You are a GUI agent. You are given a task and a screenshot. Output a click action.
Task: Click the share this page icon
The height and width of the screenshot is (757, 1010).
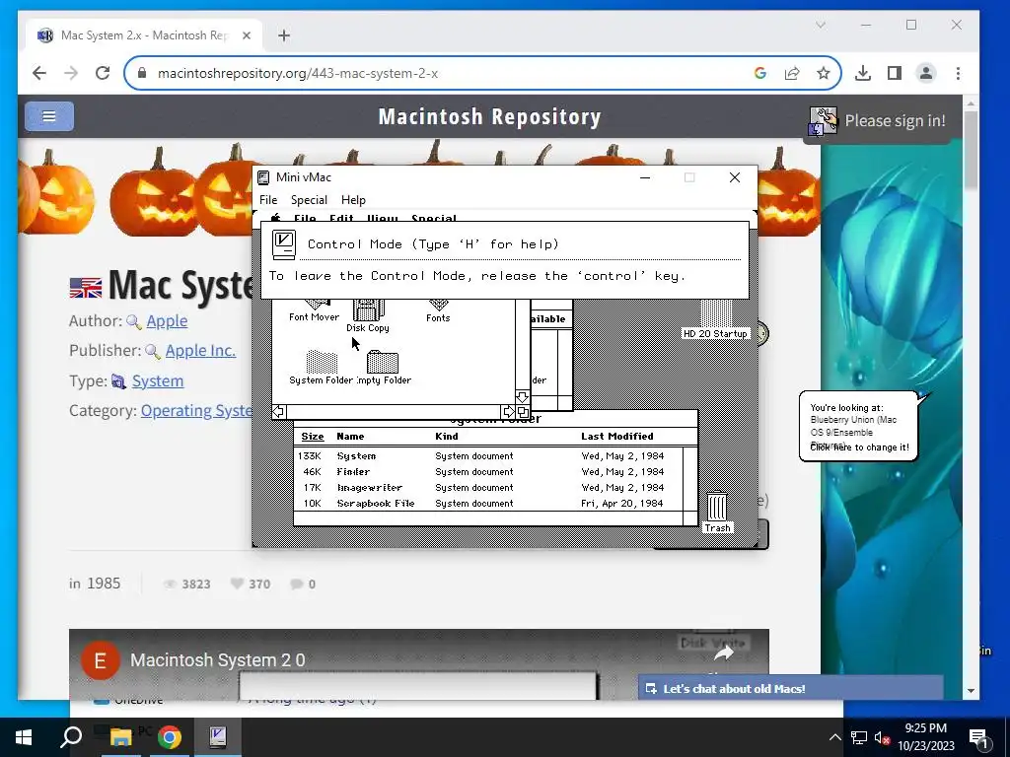pyautogui.click(x=792, y=73)
